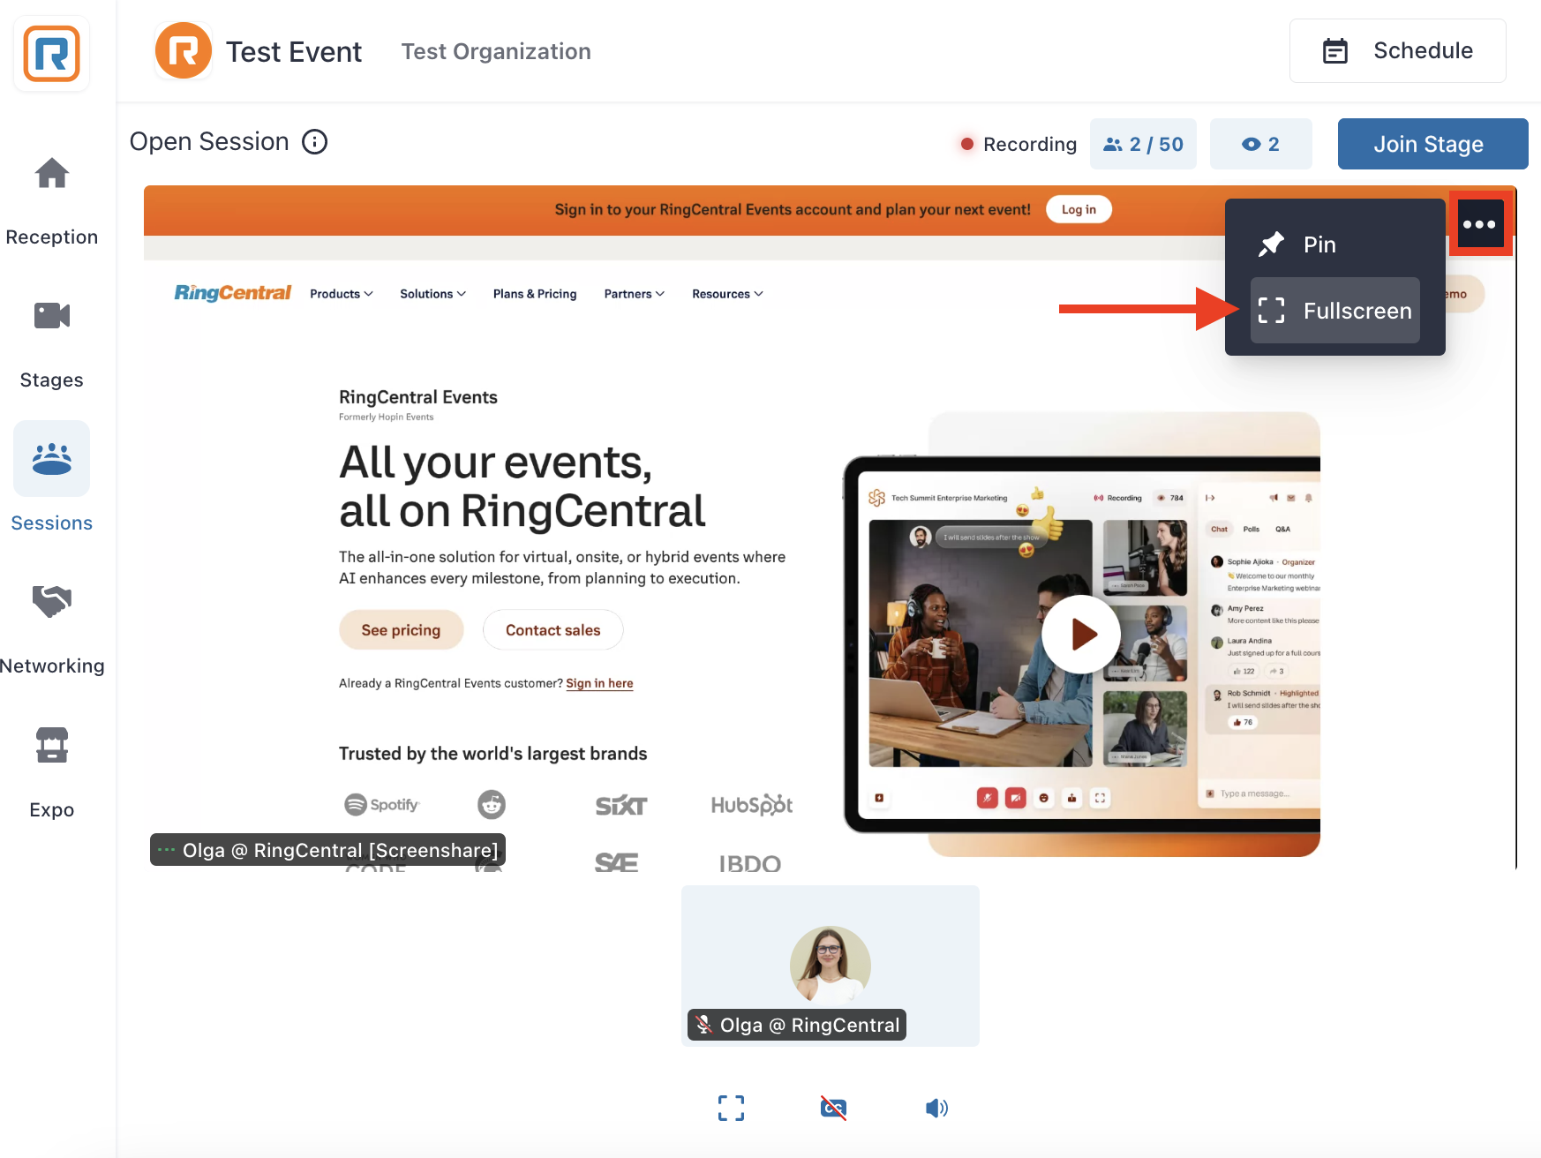Expand the Partners dropdown
This screenshot has width=1541, height=1158.
635,294
